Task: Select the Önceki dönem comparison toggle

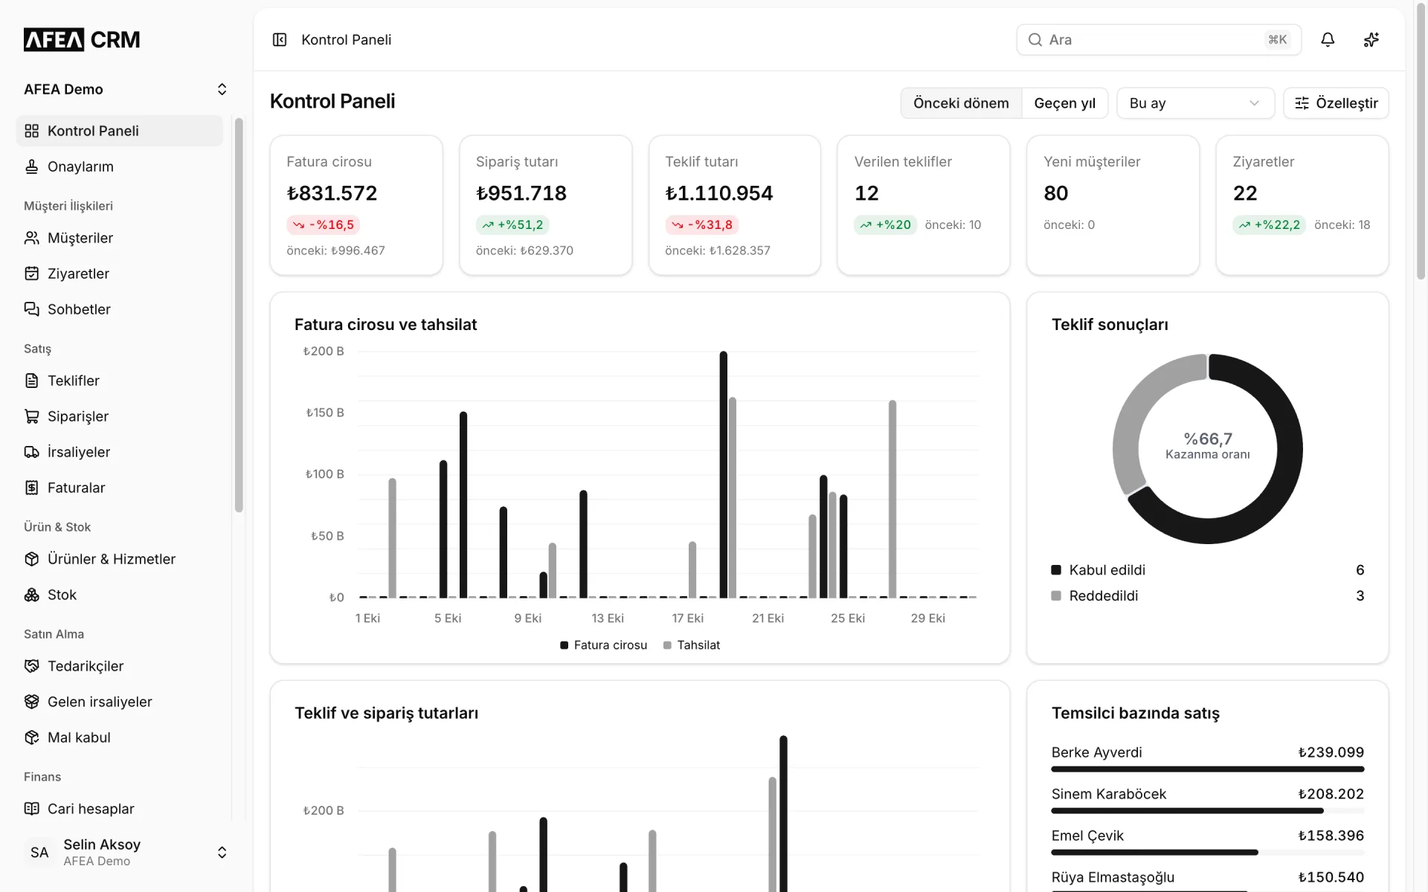Action: tap(961, 103)
